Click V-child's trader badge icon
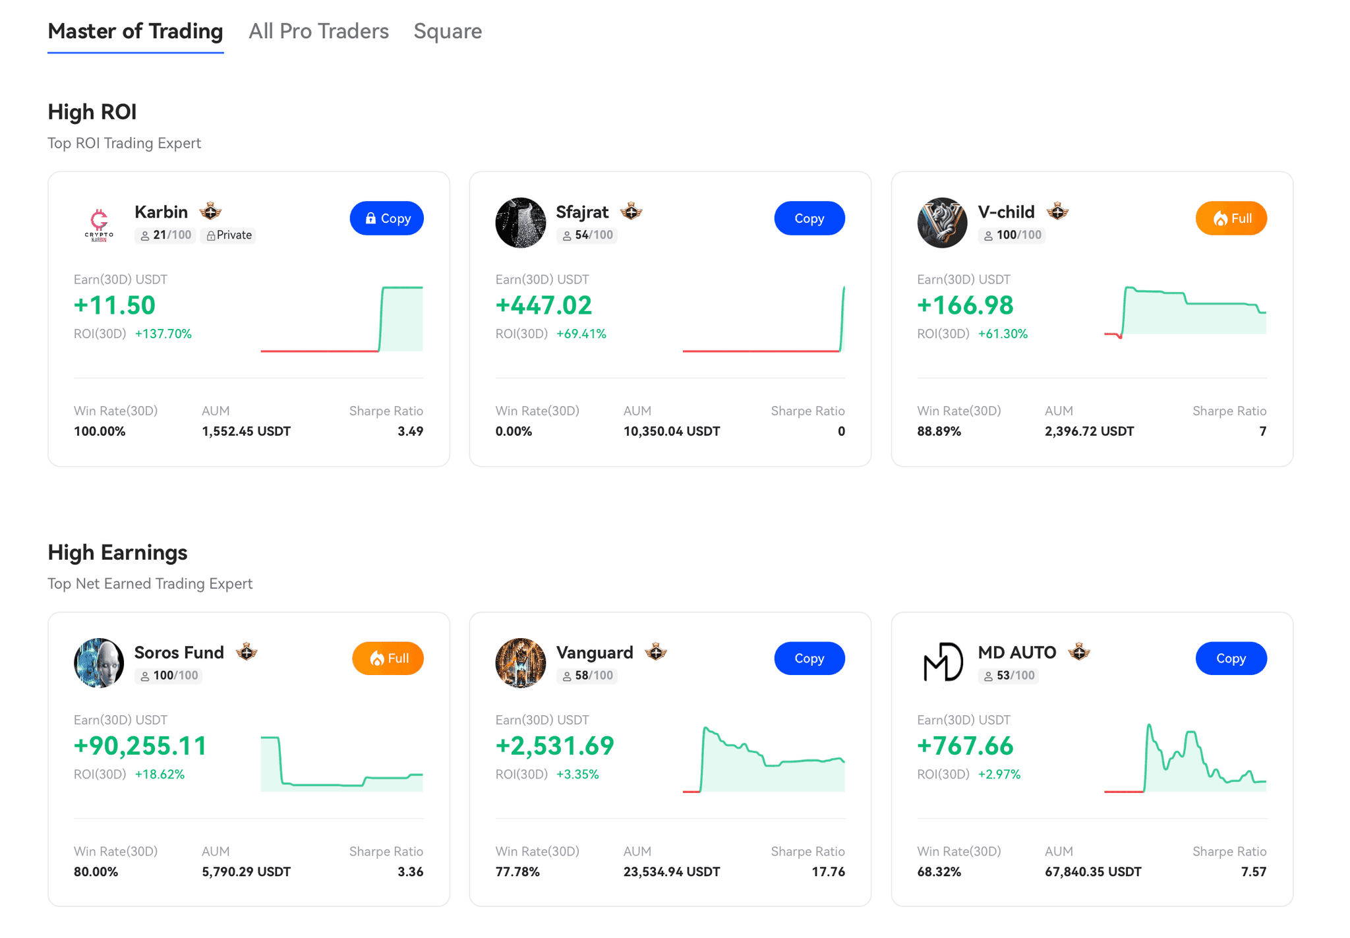This screenshot has width=1350, height=938. pyautogui.click(x=1057, y=212)
